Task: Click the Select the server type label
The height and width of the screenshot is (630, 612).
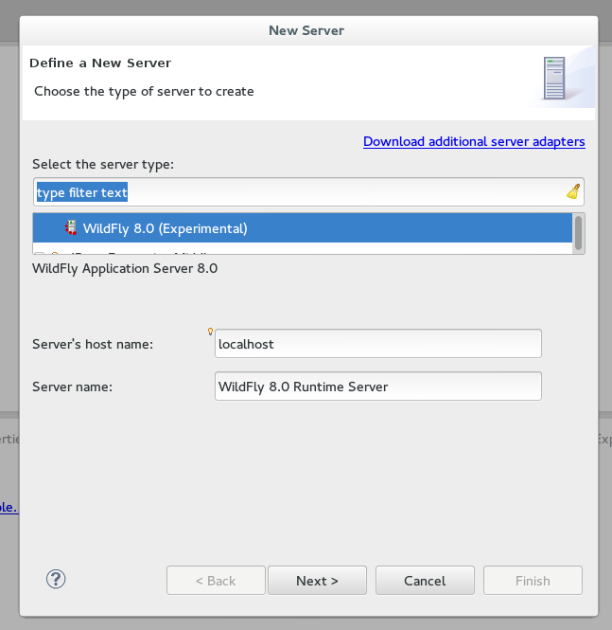Action: (103, 164)
